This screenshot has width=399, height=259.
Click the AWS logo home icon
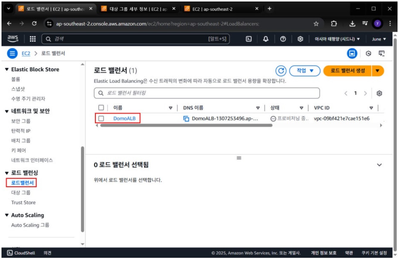click(x=13, y=39)
